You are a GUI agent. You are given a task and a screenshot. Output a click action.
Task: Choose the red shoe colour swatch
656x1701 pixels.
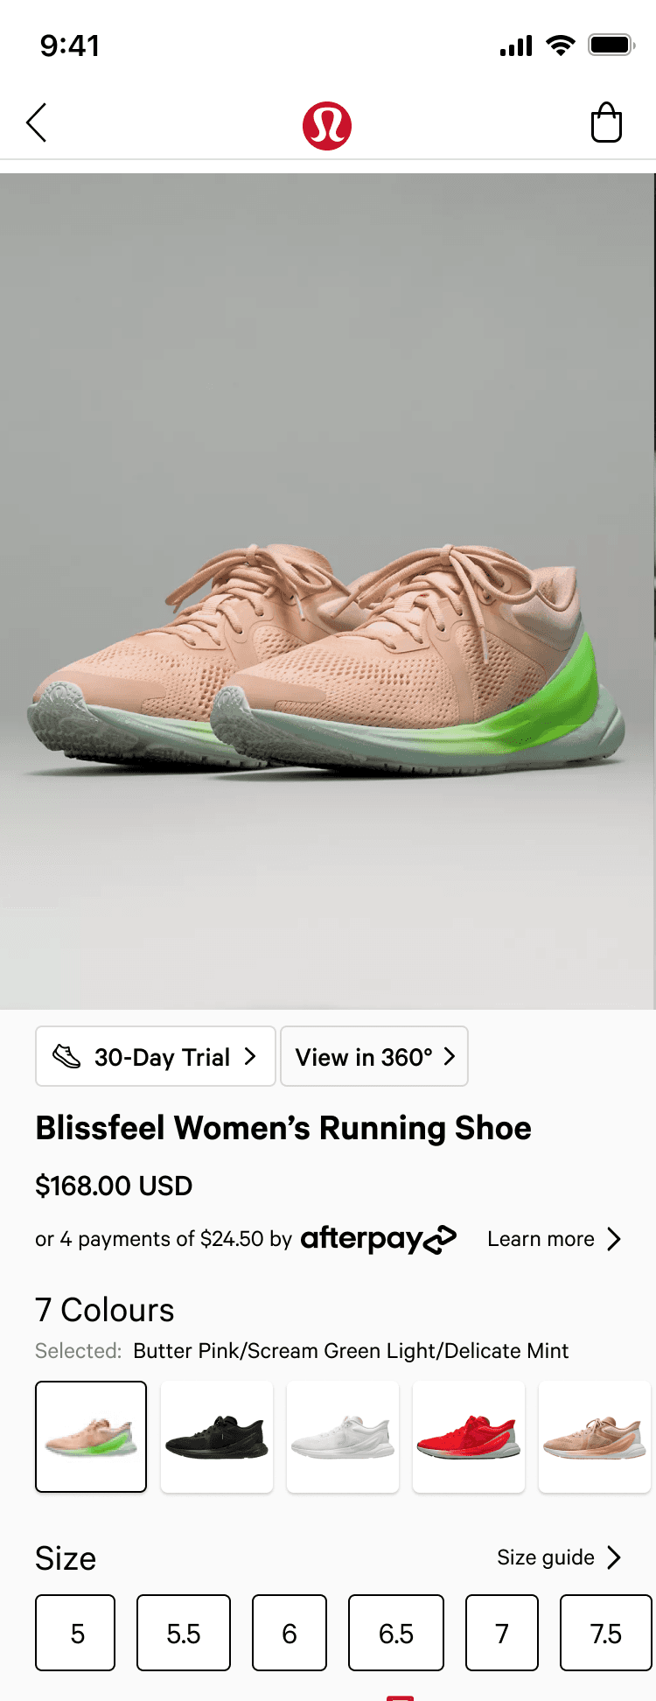tap(469, 1437)
